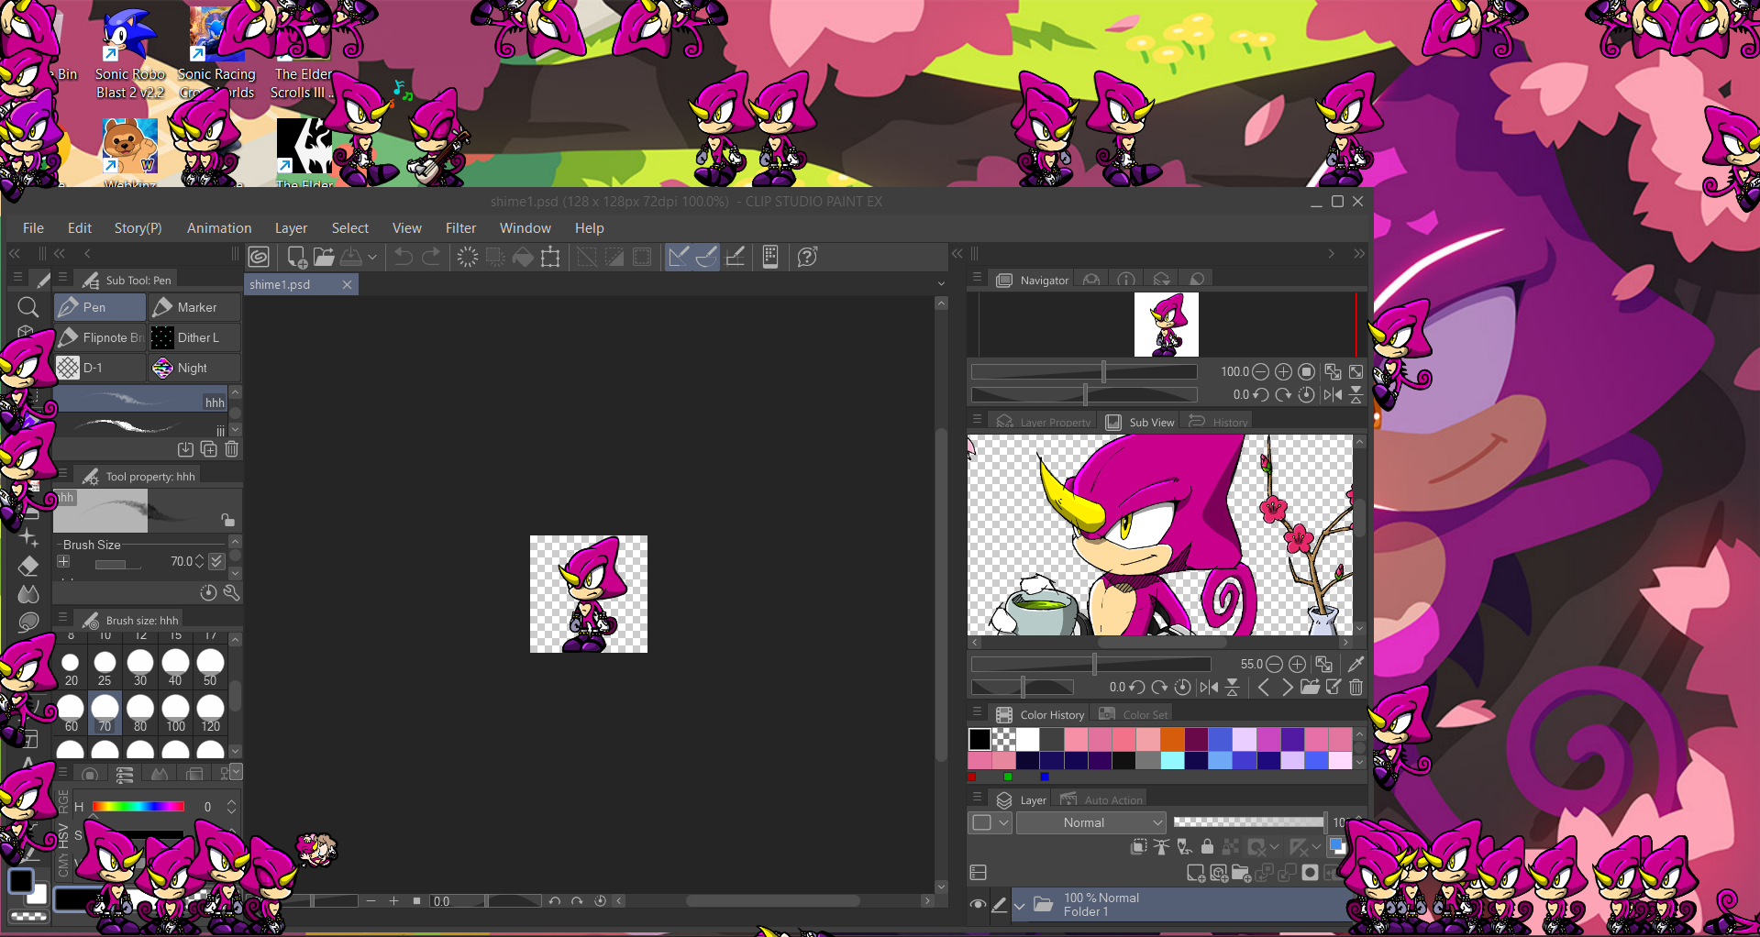Select the D-1 sub tool group
The height and width of the screenshot is (937, 1760).
coord(100,368)
